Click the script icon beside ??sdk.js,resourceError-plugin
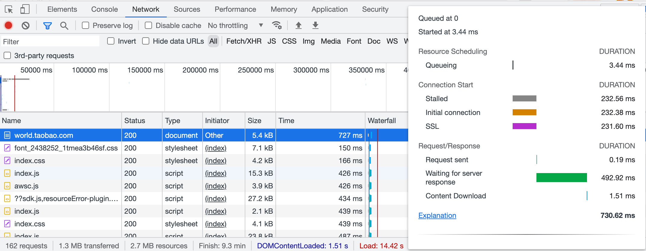This screenshot has height=251, width=646. 7,199
